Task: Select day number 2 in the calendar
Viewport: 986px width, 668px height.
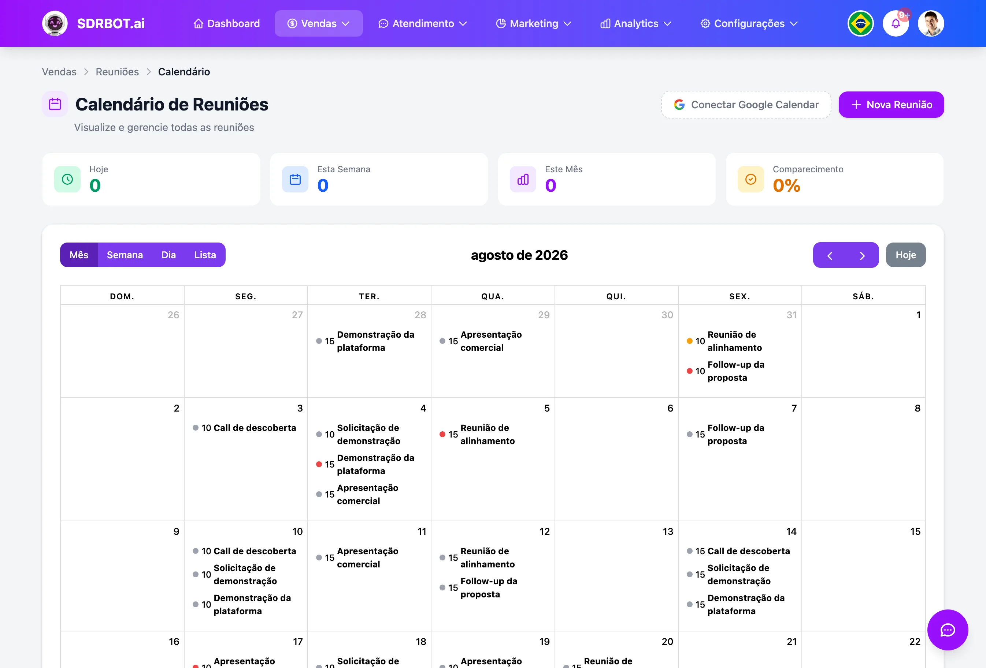Action: point(177,408)
